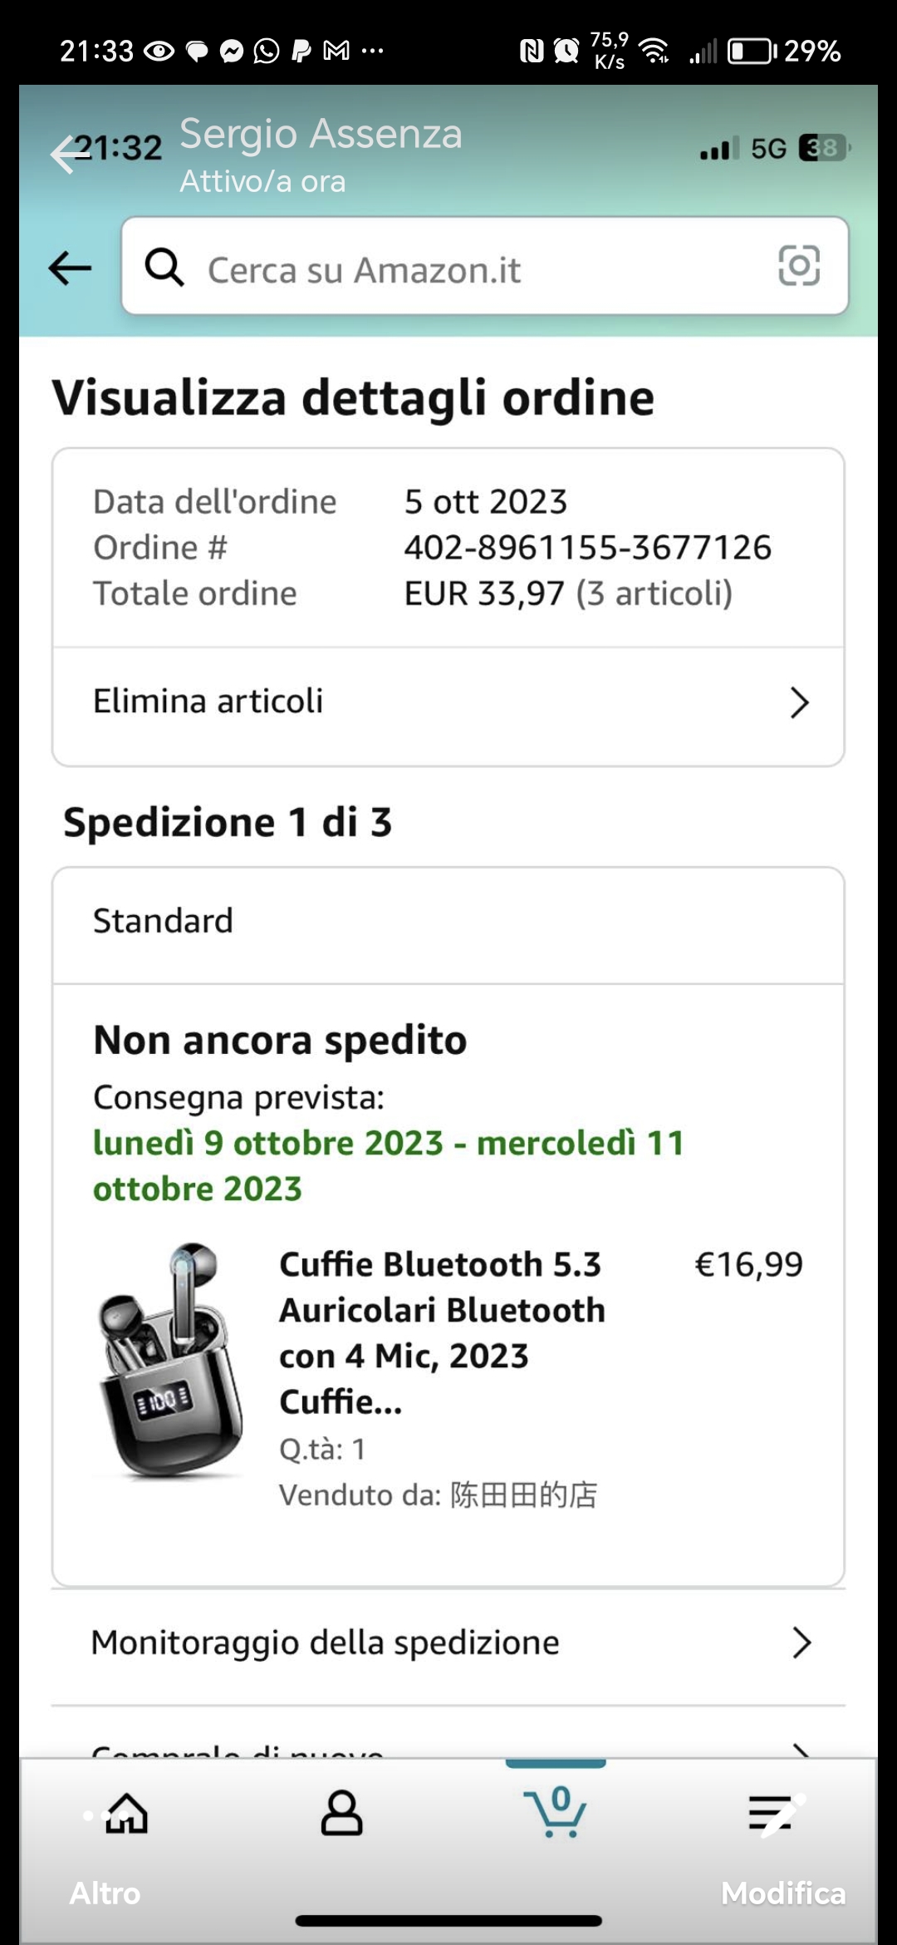Tap the top back arrow near Sergio Assenza
This screenshot has height=1945, width=897.
[x=68, y=154]
